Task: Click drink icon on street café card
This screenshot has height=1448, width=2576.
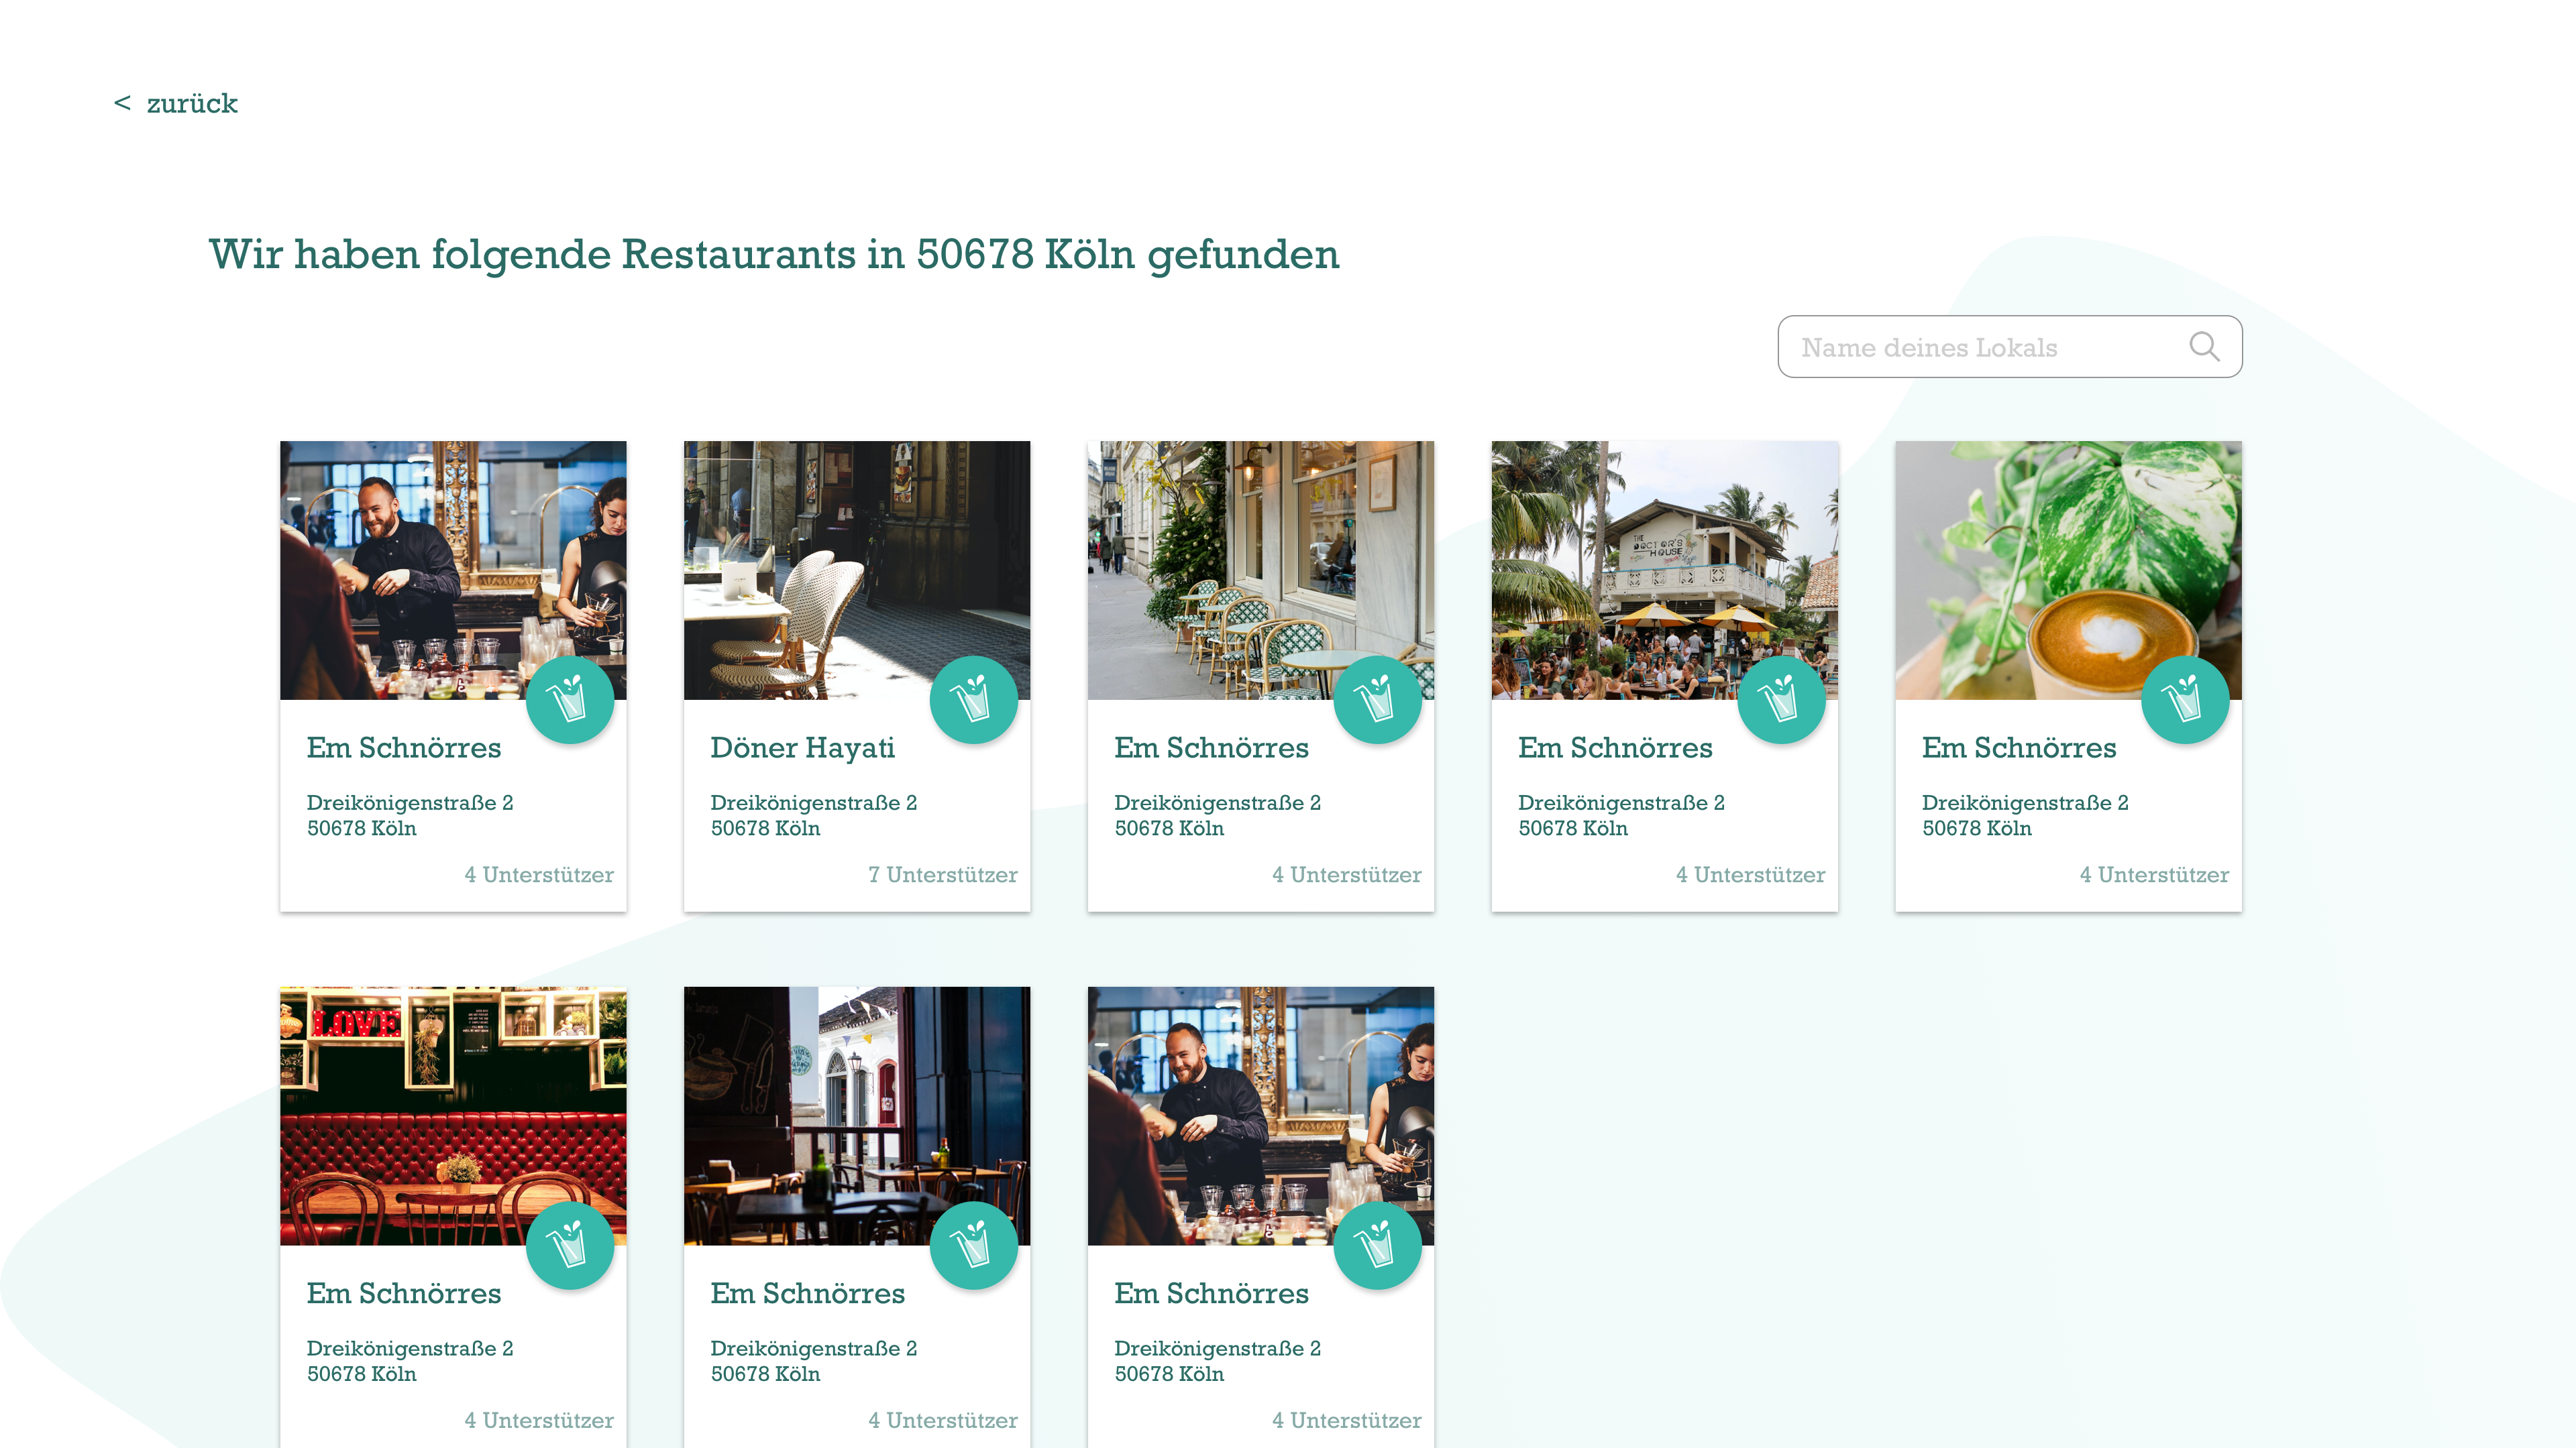Action: (x=1377, y=699)
